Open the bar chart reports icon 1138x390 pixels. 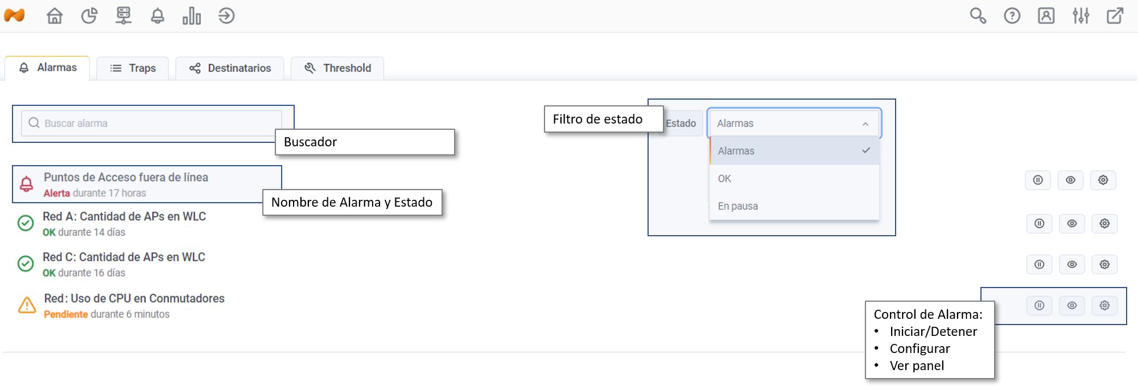tap(192, 16)
